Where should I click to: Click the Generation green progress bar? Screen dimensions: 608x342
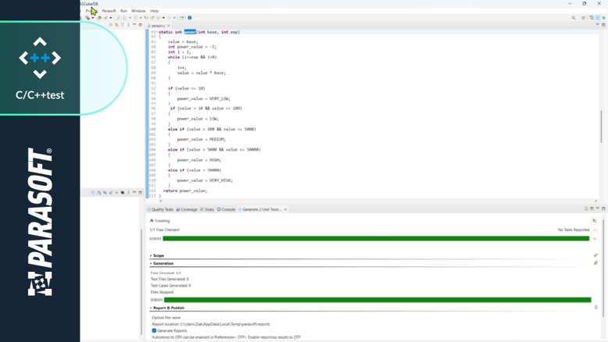coord(377,300)
